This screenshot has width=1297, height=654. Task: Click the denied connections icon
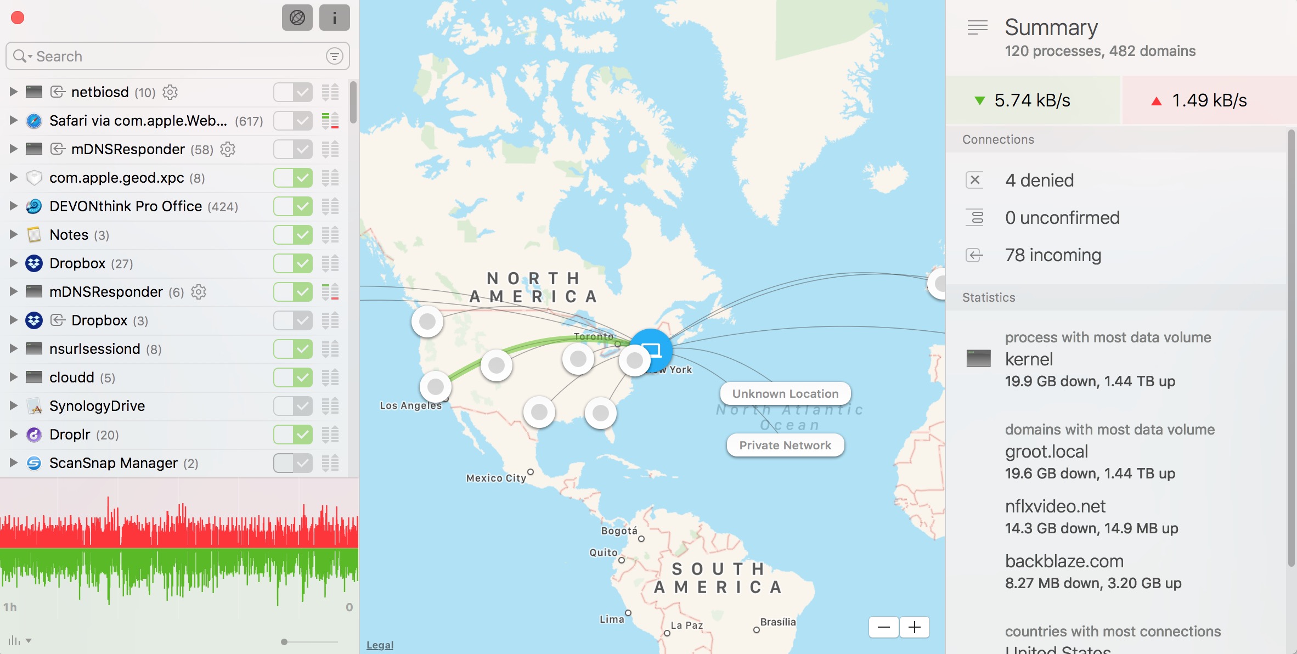[975, 178]
